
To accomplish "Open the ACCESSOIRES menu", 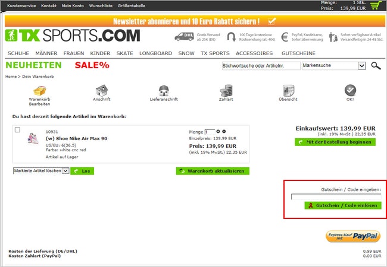I will [254, 53].
